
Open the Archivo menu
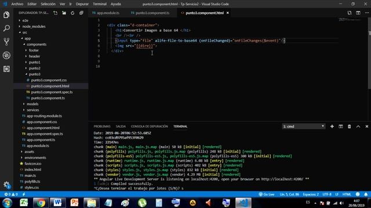click(x=17, y=4)
